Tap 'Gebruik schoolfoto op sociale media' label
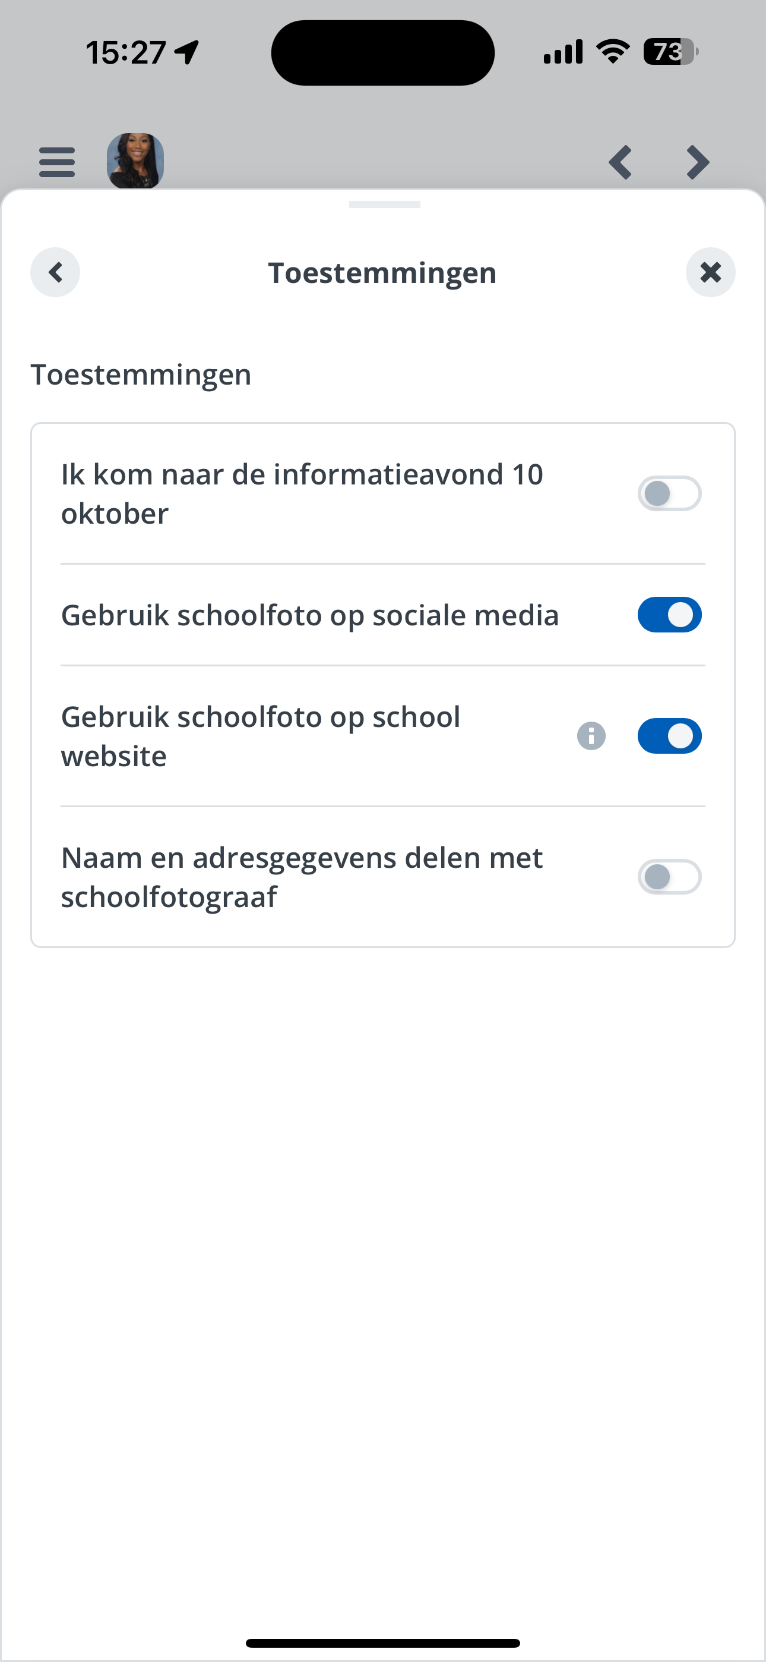Viewport: 766px width, 1662px height. 309,615
